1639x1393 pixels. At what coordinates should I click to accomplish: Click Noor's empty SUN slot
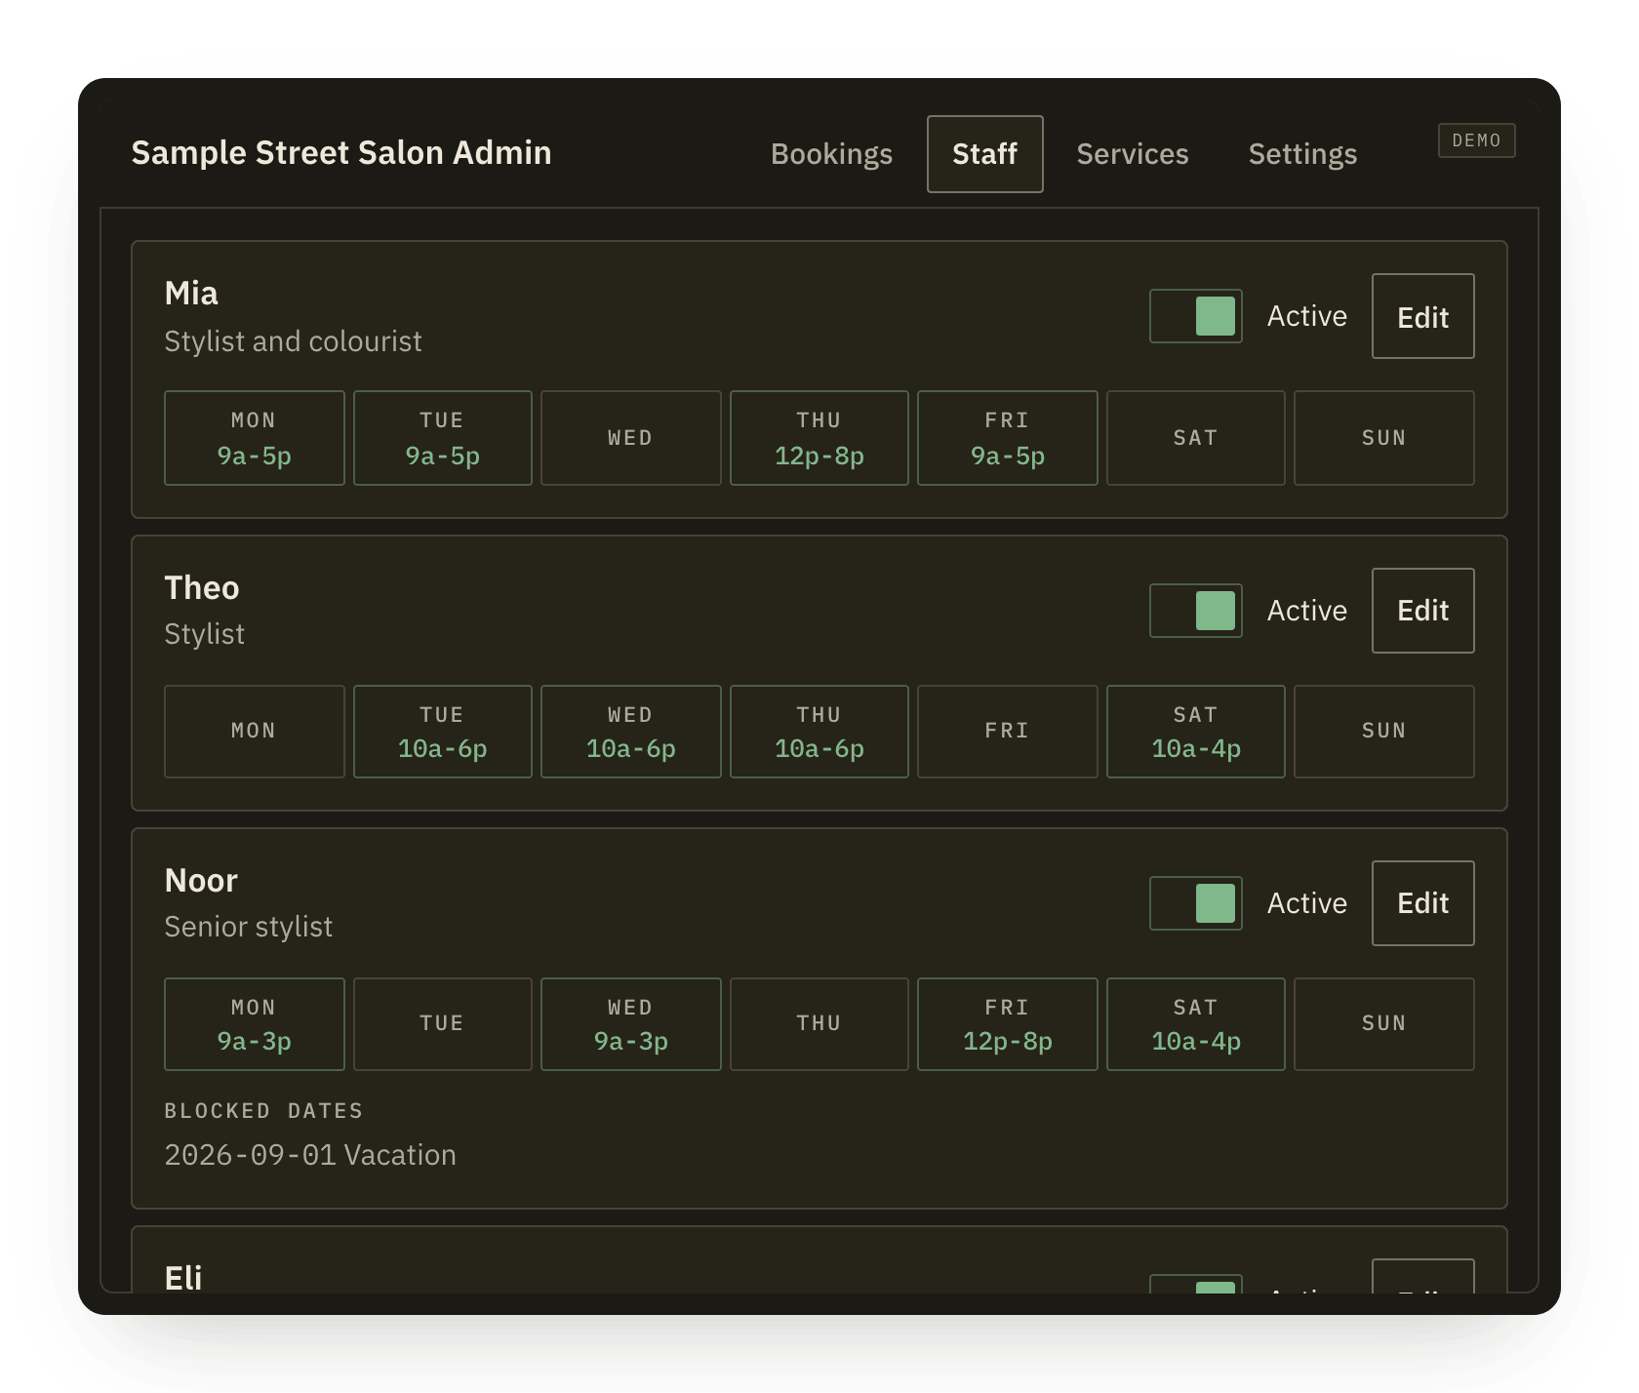[1383, 1024]
